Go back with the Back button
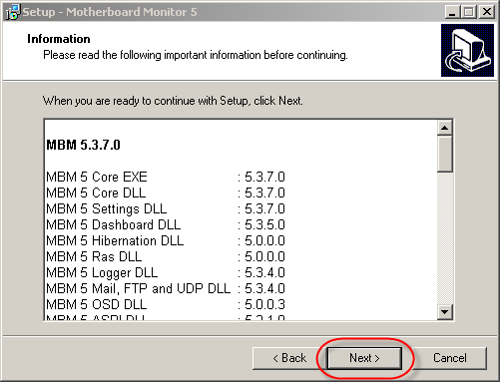This screenshot has height=382, width=500. 288,358
